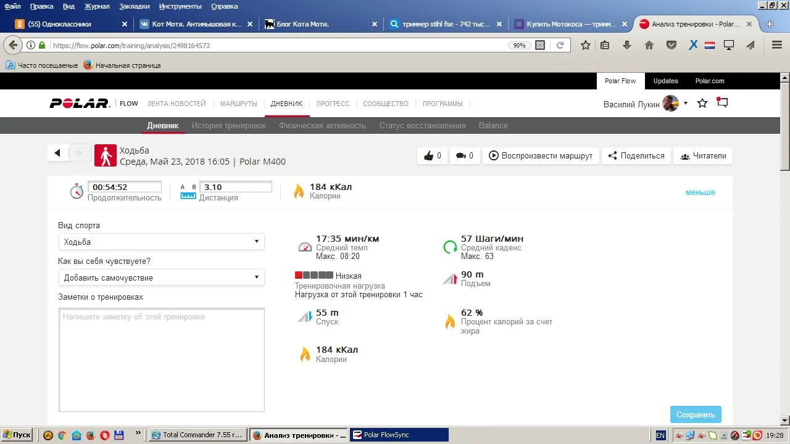Bookmark this page with the star icon

(586, 45)
